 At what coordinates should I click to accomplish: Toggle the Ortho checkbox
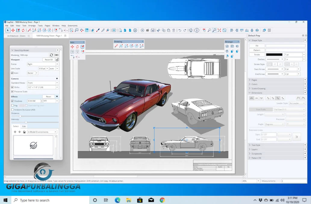point(12,87)
